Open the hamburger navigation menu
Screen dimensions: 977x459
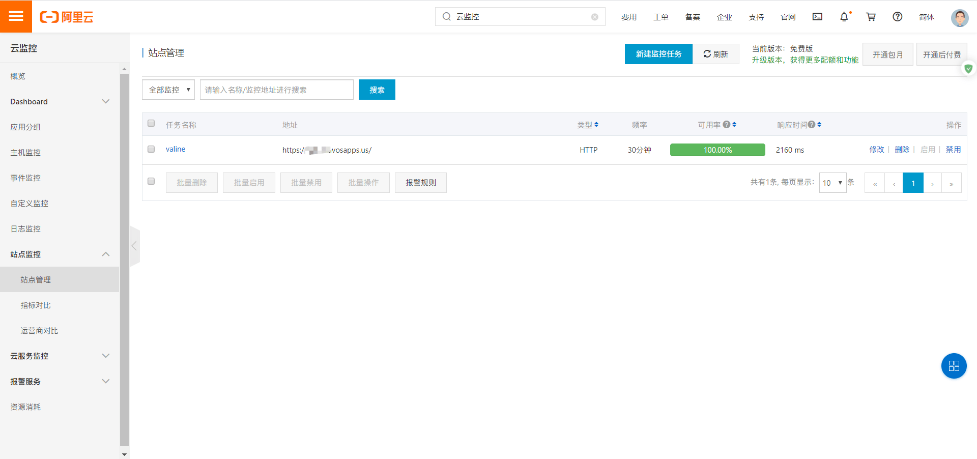16,16
